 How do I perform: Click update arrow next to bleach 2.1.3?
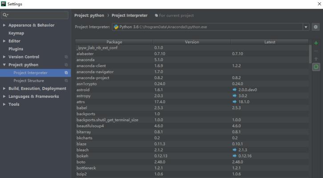234,150
